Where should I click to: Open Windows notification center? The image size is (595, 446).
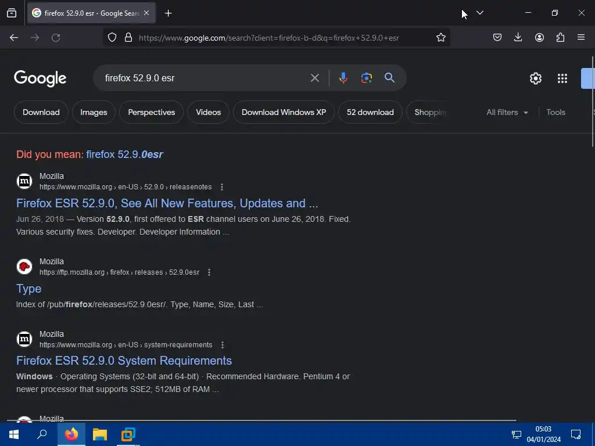point(576,434)
